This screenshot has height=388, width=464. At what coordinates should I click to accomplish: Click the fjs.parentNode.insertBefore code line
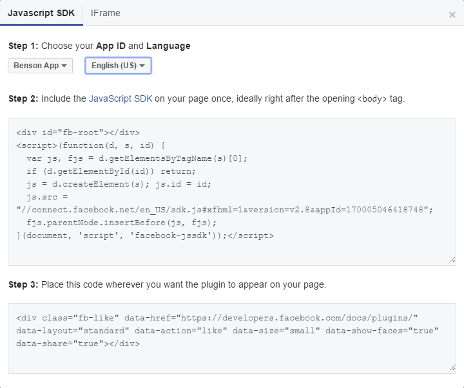click(122, 223)
